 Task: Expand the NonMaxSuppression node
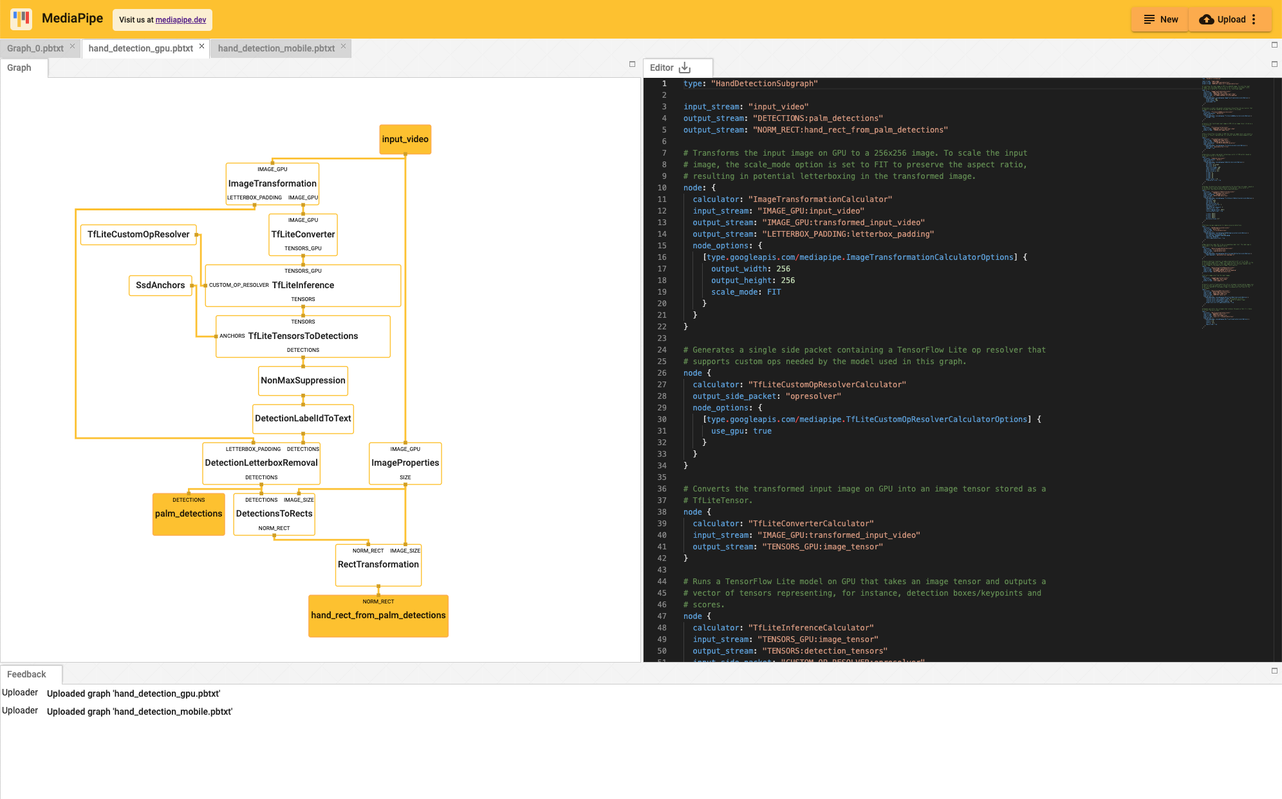[301, 380]
